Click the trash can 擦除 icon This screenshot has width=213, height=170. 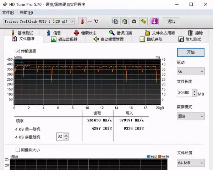pos(190,33)
